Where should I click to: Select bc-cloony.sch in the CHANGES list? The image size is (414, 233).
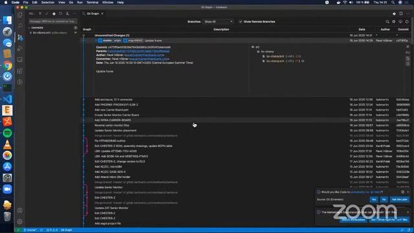click(53, 33)
